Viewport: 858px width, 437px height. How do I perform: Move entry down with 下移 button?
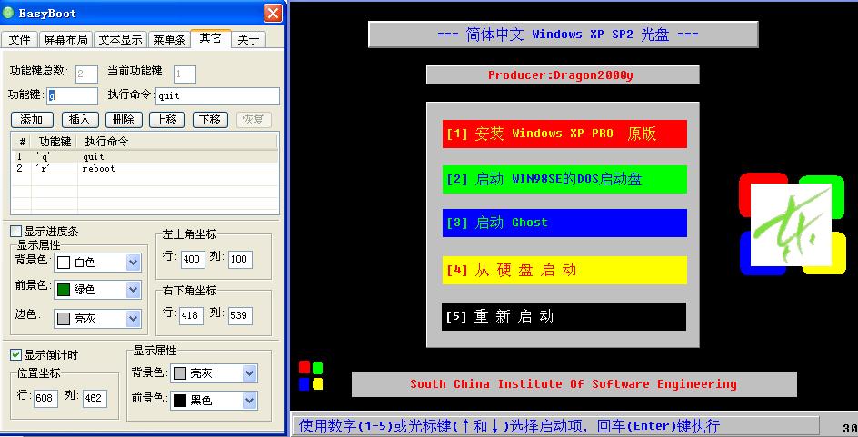210,120
